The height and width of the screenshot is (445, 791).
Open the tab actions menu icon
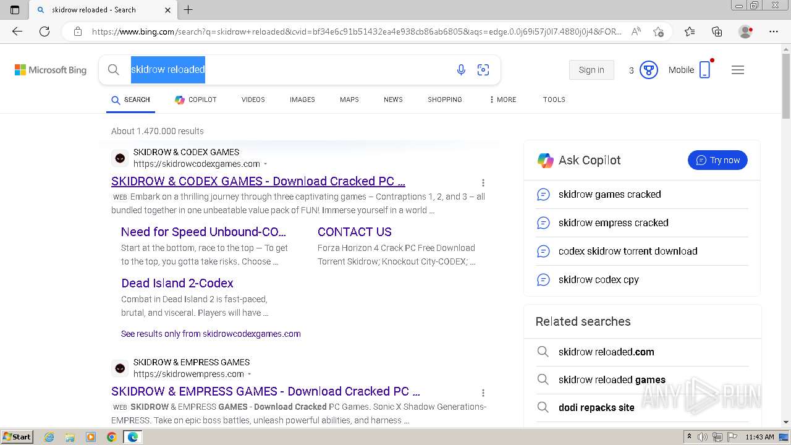click(15, 10)
